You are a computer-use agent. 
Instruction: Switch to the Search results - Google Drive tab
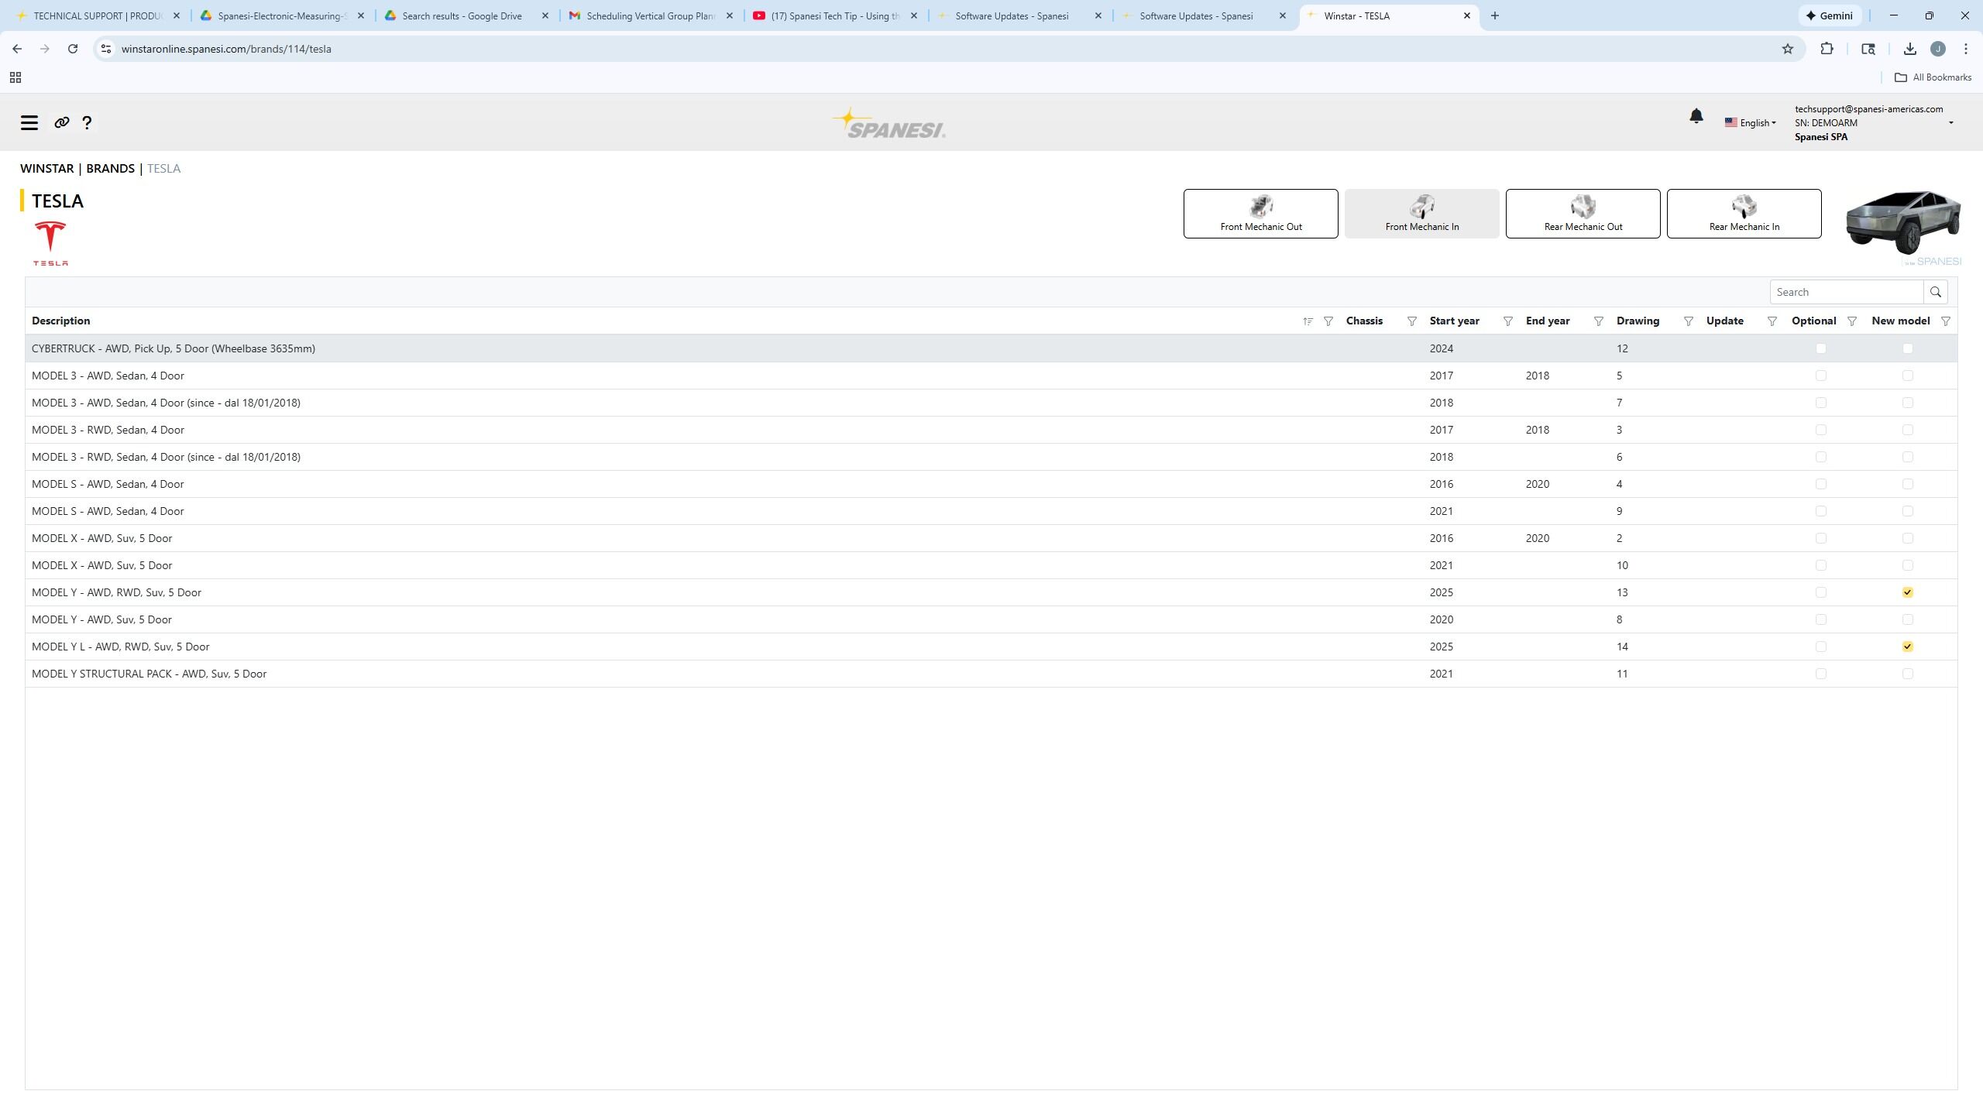click(x=462, y=15)
